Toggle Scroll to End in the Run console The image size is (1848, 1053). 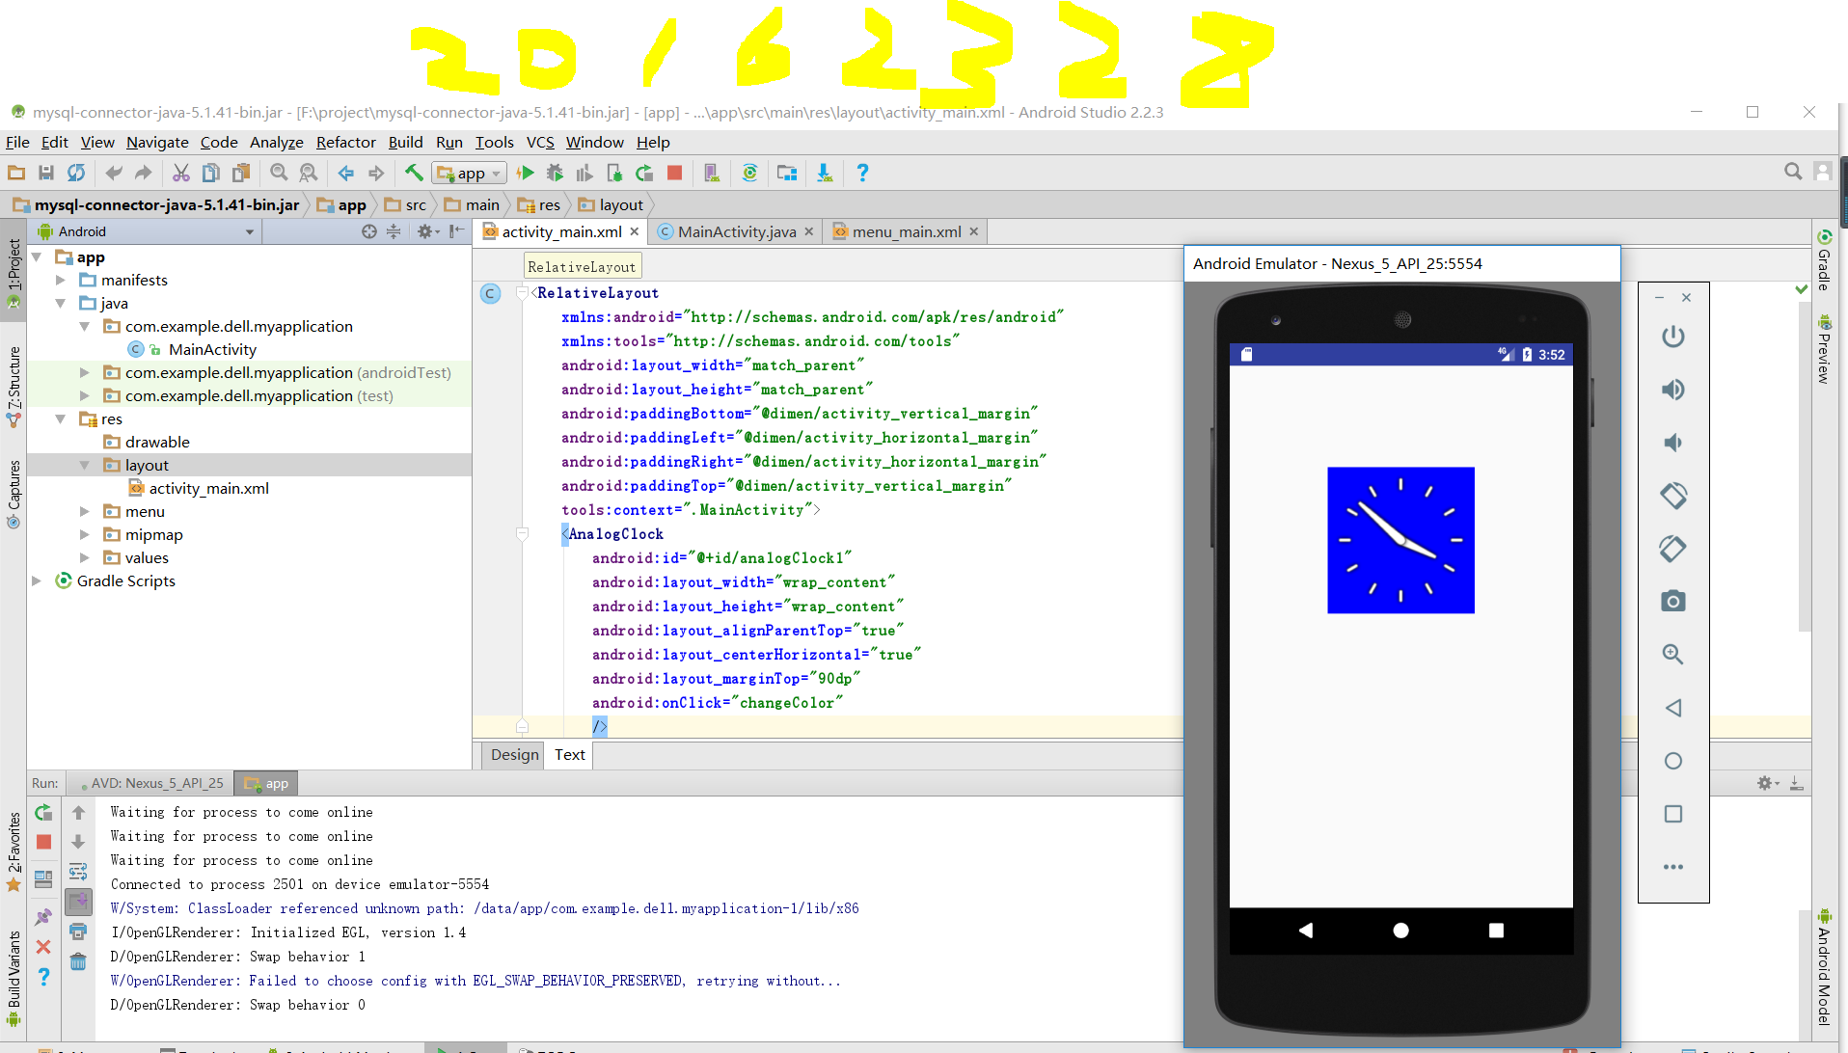click(x=78, y=902)
